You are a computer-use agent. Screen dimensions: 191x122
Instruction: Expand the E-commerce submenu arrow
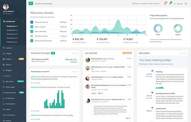coord(23,115)
